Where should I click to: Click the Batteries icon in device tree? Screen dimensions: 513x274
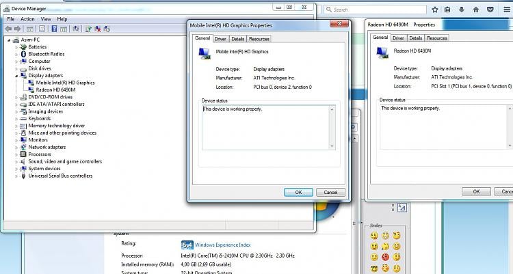[23, 46]
